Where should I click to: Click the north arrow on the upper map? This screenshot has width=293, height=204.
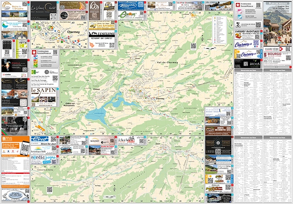202,39
